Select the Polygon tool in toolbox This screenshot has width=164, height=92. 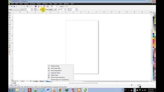(x=9, y=31)
